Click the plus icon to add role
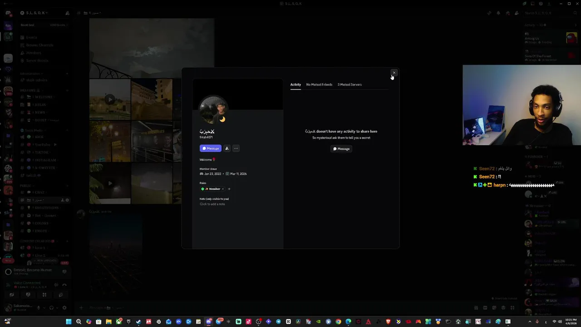 click(229, 189)
